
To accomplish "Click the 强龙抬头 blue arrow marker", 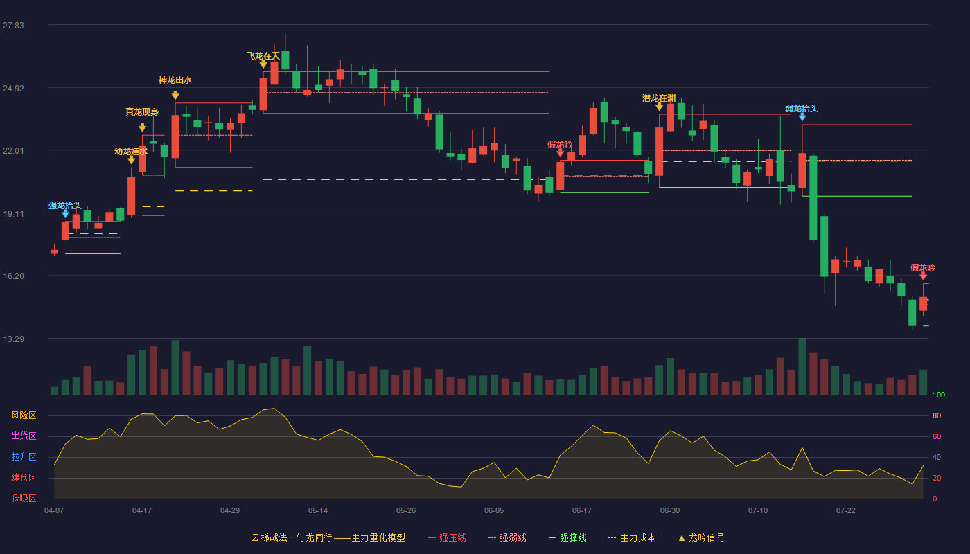I will pyautogui.click(x=65, y=214).
